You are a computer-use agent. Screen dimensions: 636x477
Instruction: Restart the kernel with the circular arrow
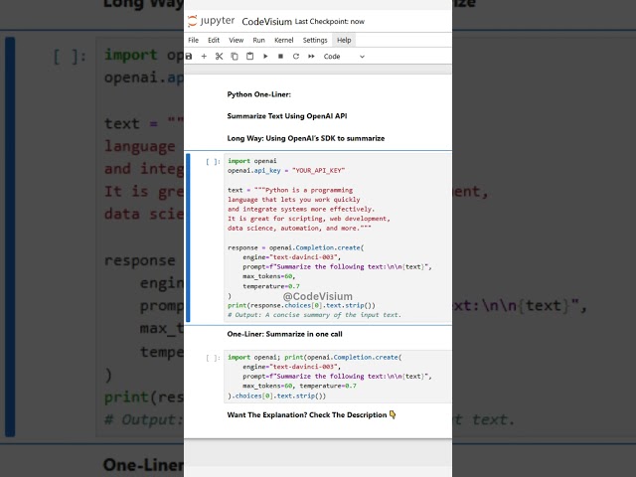point(296,57)
